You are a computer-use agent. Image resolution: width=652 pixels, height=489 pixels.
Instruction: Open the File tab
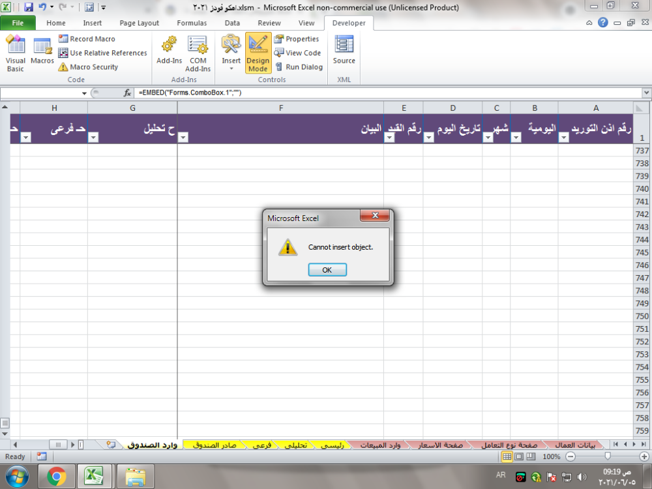18,23
